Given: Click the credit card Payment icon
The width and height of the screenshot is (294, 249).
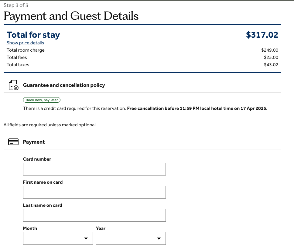Looking at the screenshot, I should 13,142.
